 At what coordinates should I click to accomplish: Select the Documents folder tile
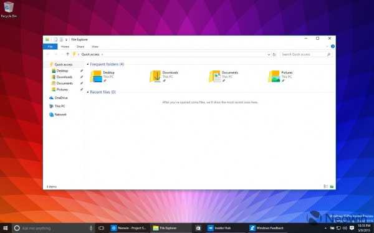224,76
